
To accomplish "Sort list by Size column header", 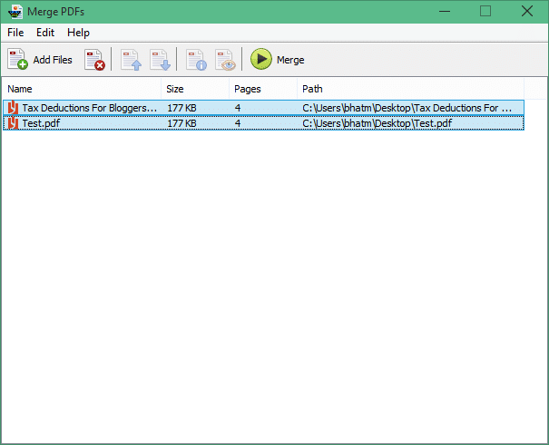I will pyautogui.click(x=194, y=89).
